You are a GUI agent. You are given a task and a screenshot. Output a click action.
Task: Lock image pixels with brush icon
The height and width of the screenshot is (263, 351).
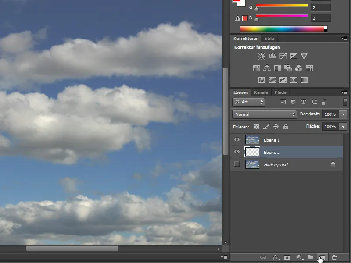[266, 127]
